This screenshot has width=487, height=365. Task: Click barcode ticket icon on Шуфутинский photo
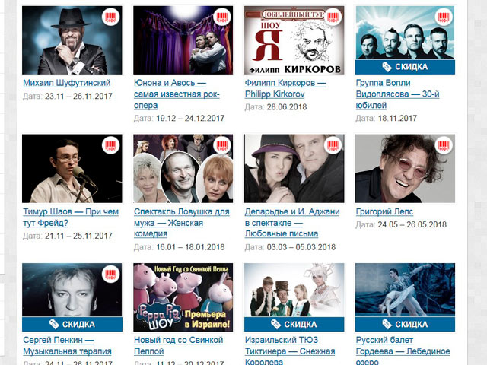pyautogui.click(x=111, y=17)
